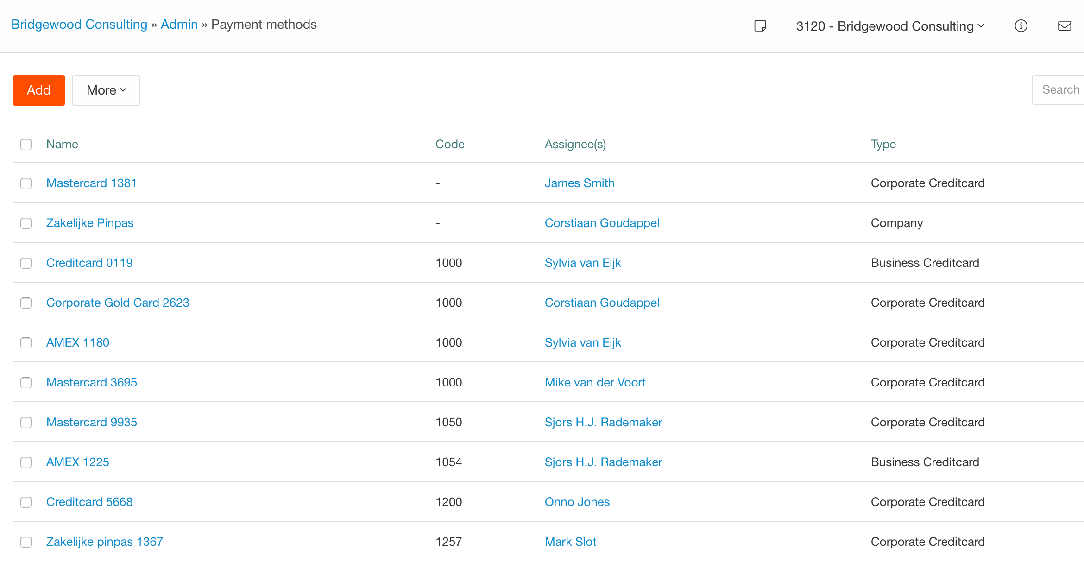Viewport: 1084px width, 569px height.
Task: Click Corporate Creditcard in Mastercard 1381 row
Action: [x=928, y=183]
